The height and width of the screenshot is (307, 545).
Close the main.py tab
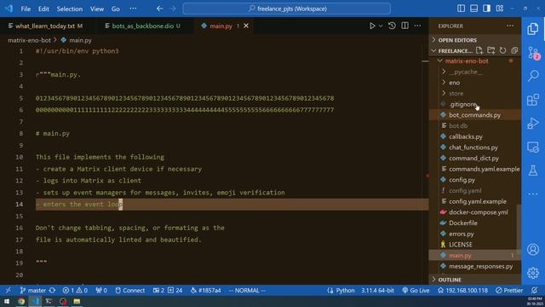tap(246, 26)
